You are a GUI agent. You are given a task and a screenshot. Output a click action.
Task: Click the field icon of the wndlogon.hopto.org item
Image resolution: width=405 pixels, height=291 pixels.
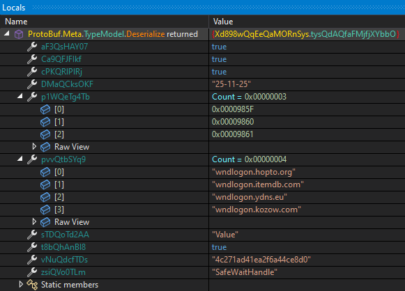point(45,172)
